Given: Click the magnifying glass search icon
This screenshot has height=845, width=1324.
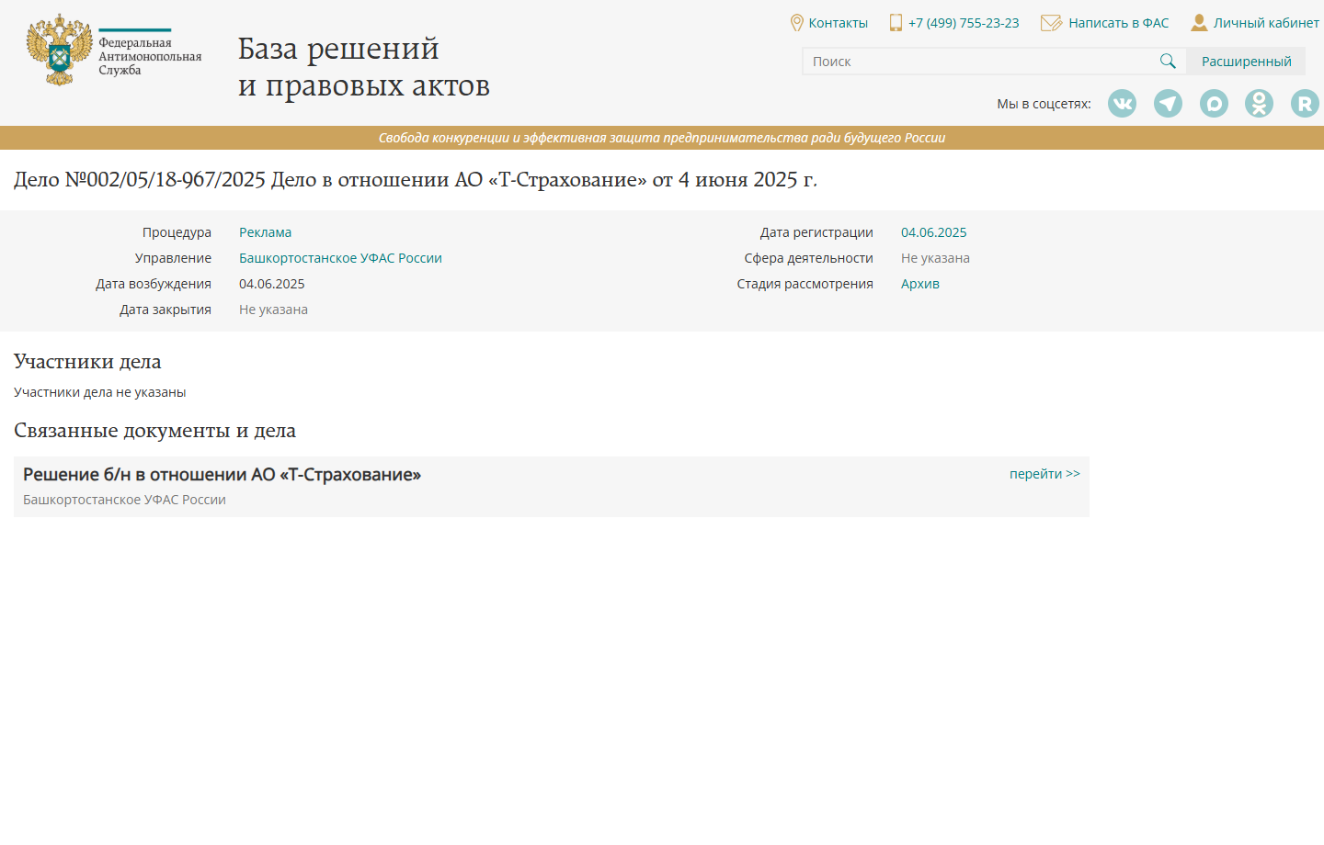Looking at the screenshot, I should tap(1168, 62).
